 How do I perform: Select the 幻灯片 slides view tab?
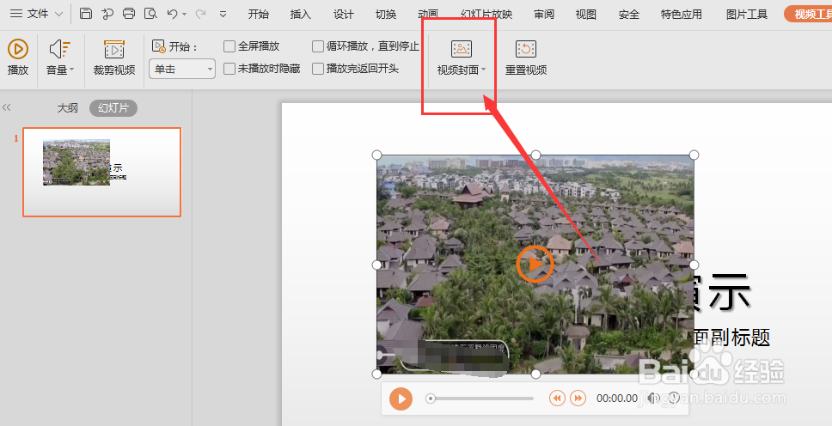[x=113, y=108]
